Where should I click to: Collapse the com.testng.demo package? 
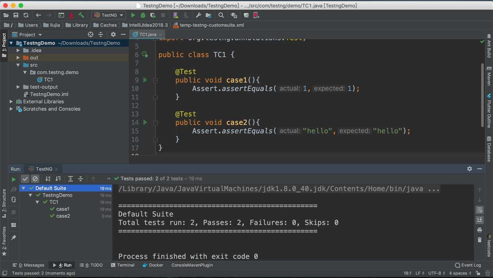click(25, 72)
